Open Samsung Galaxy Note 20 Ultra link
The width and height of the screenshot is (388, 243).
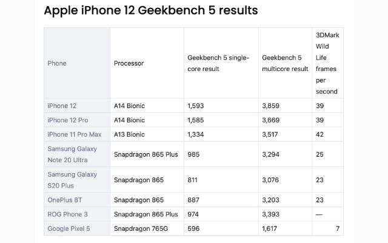coord(72,154)
